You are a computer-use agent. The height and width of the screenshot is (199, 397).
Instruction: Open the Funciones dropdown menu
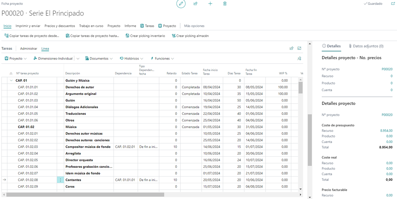(x=162, y=58)
